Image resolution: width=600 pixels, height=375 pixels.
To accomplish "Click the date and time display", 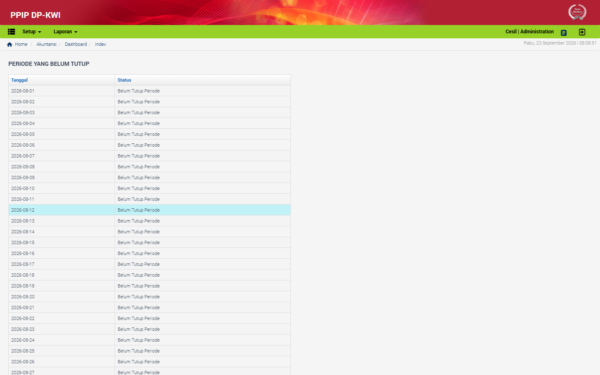I will (x=560, y=43).
